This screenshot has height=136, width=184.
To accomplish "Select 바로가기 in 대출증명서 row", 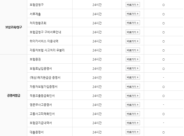I will coord(133,132).
